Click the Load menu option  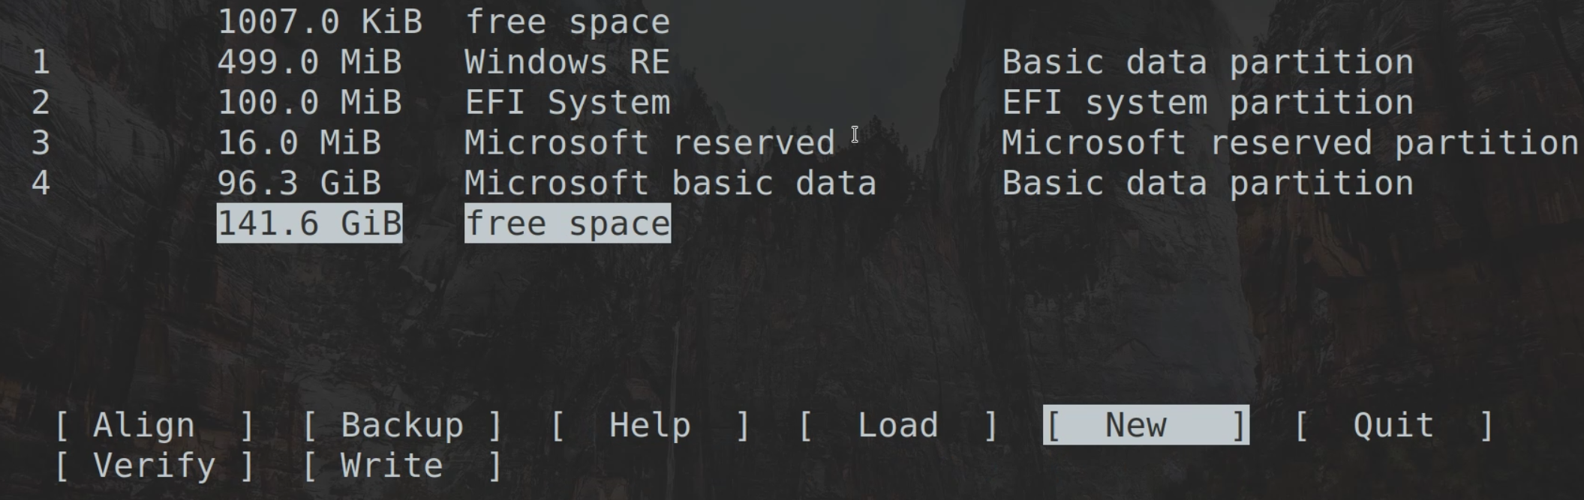click(x=897, y=426)
